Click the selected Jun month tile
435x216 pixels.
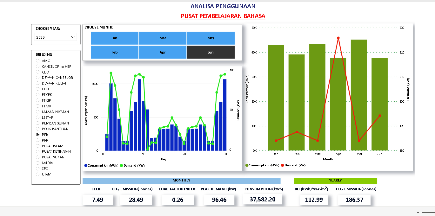click(211, 52)
